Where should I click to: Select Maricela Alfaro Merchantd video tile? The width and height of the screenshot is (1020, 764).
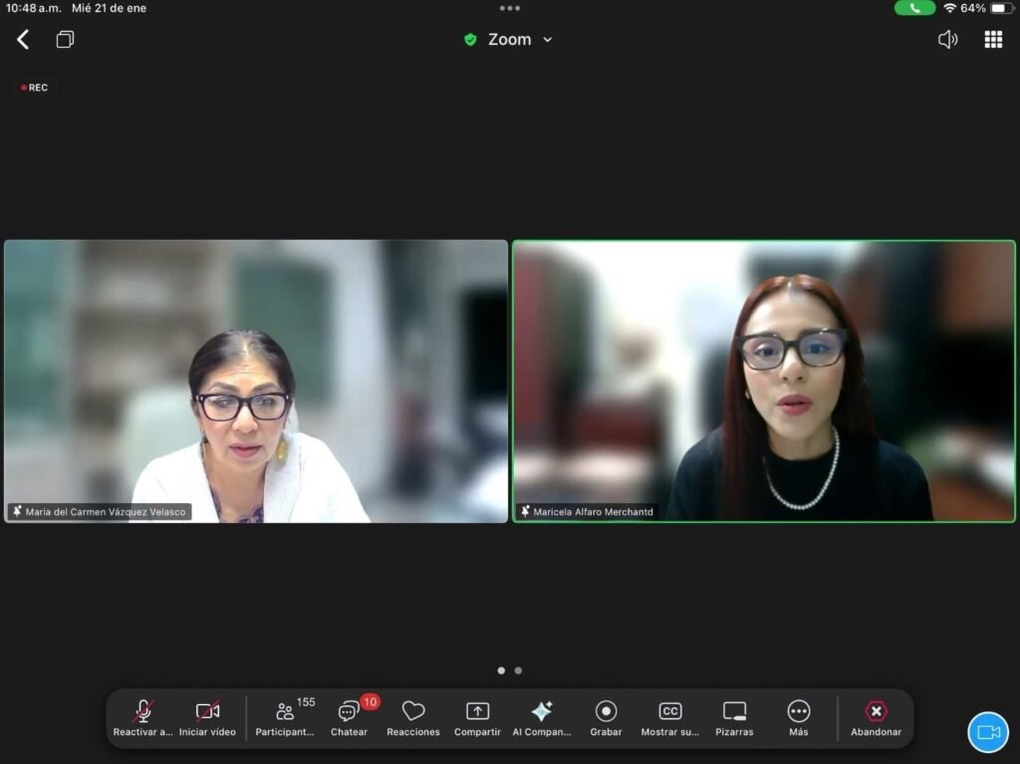pyautogui.click(x=764, y=382)
